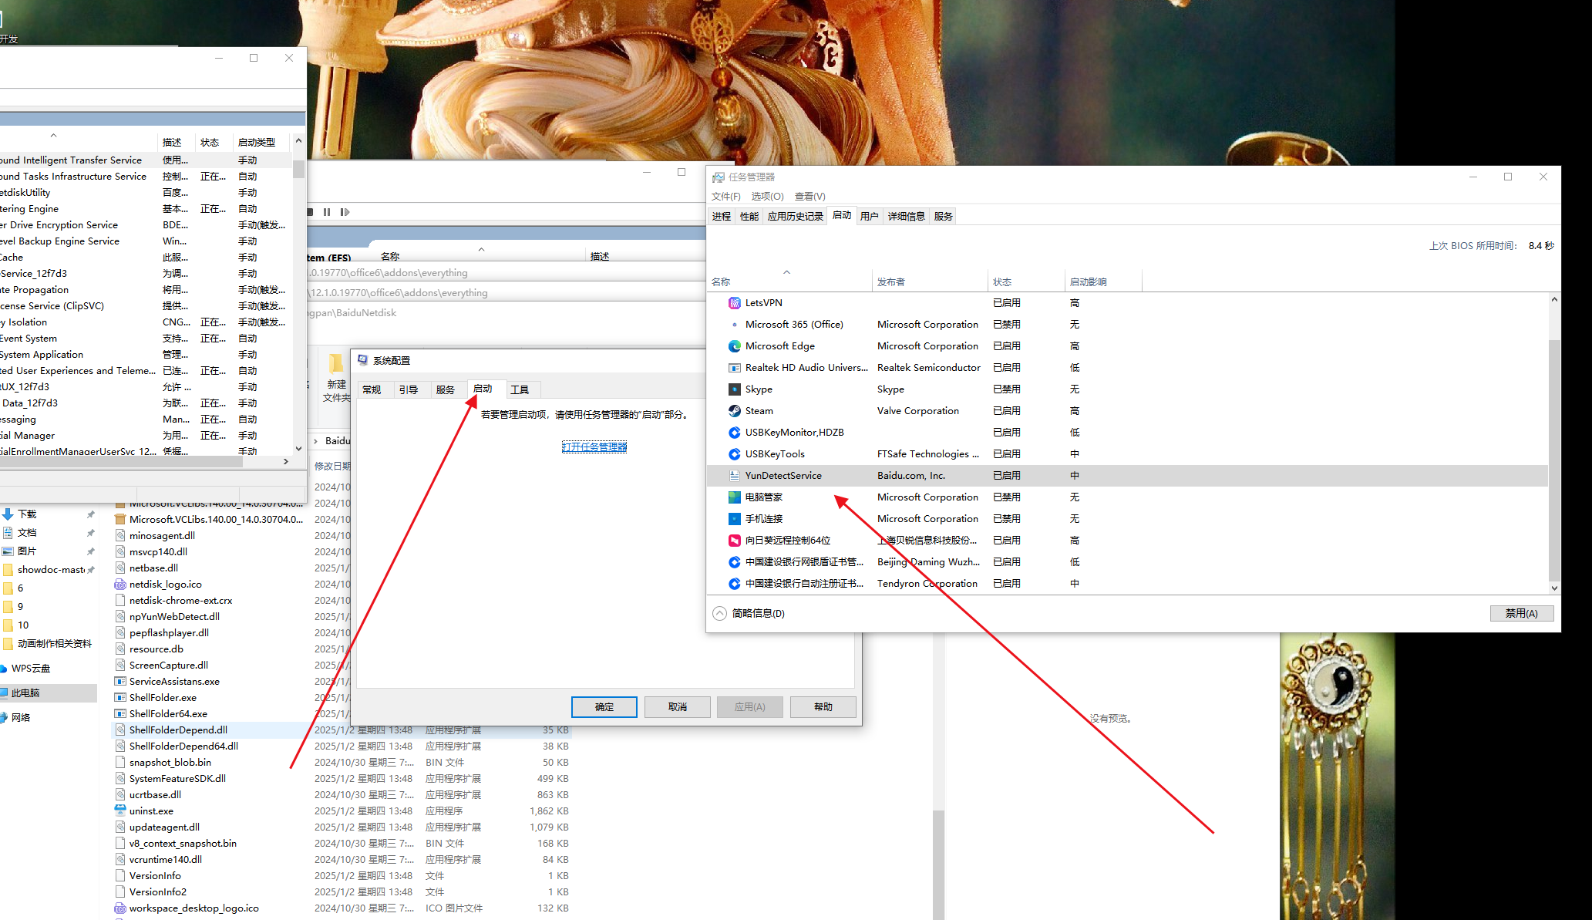Click the Realtek HD Audio icon
The image size is (1592, 920).
[x=734, y=368]
